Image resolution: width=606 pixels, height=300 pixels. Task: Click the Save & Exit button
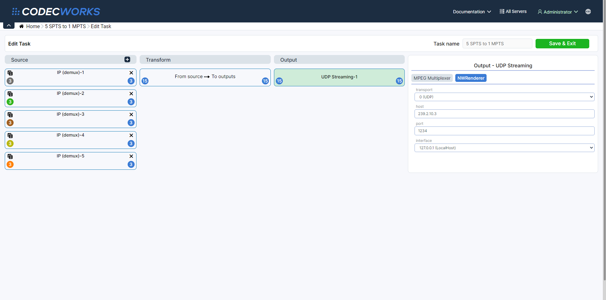562,43
